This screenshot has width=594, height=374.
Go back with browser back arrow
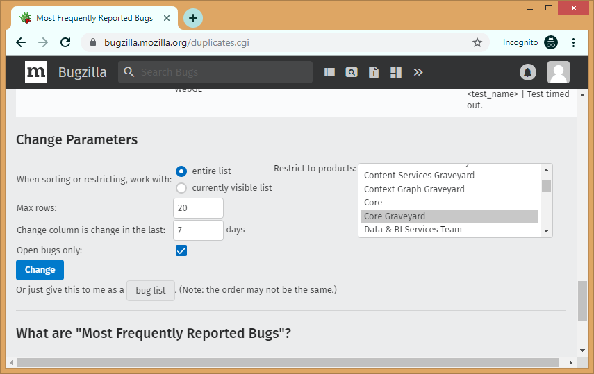[x=22, y=42]
